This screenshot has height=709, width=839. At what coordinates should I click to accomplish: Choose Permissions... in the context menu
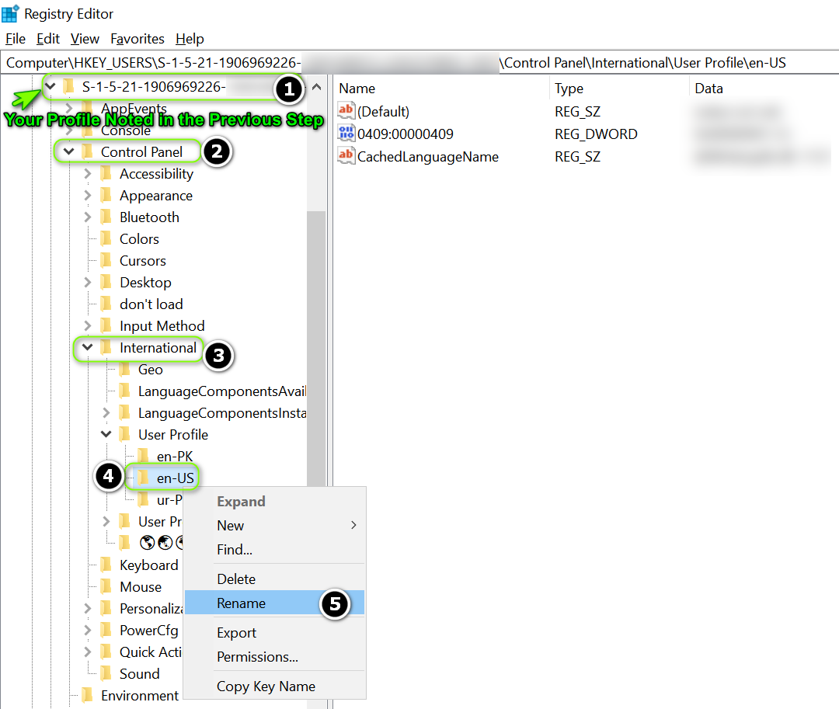point(274,657)
